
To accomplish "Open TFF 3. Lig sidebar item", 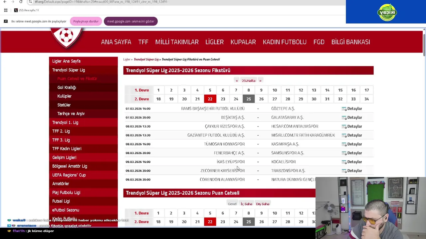I will click(x=83, y=140).
